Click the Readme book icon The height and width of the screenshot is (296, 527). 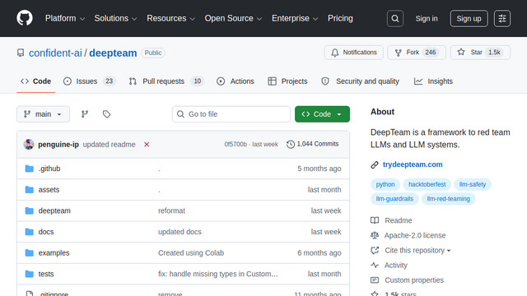click(x=375, y=220)
